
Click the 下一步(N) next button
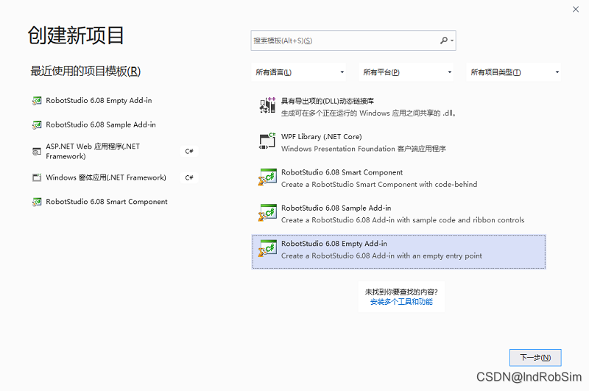[x=535, y=358]
